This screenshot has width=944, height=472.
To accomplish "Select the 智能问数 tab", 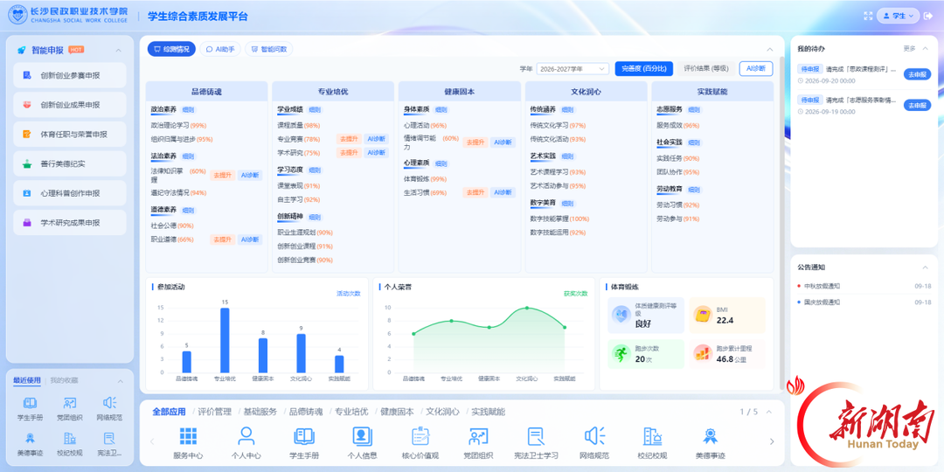I will pos(269,49).
